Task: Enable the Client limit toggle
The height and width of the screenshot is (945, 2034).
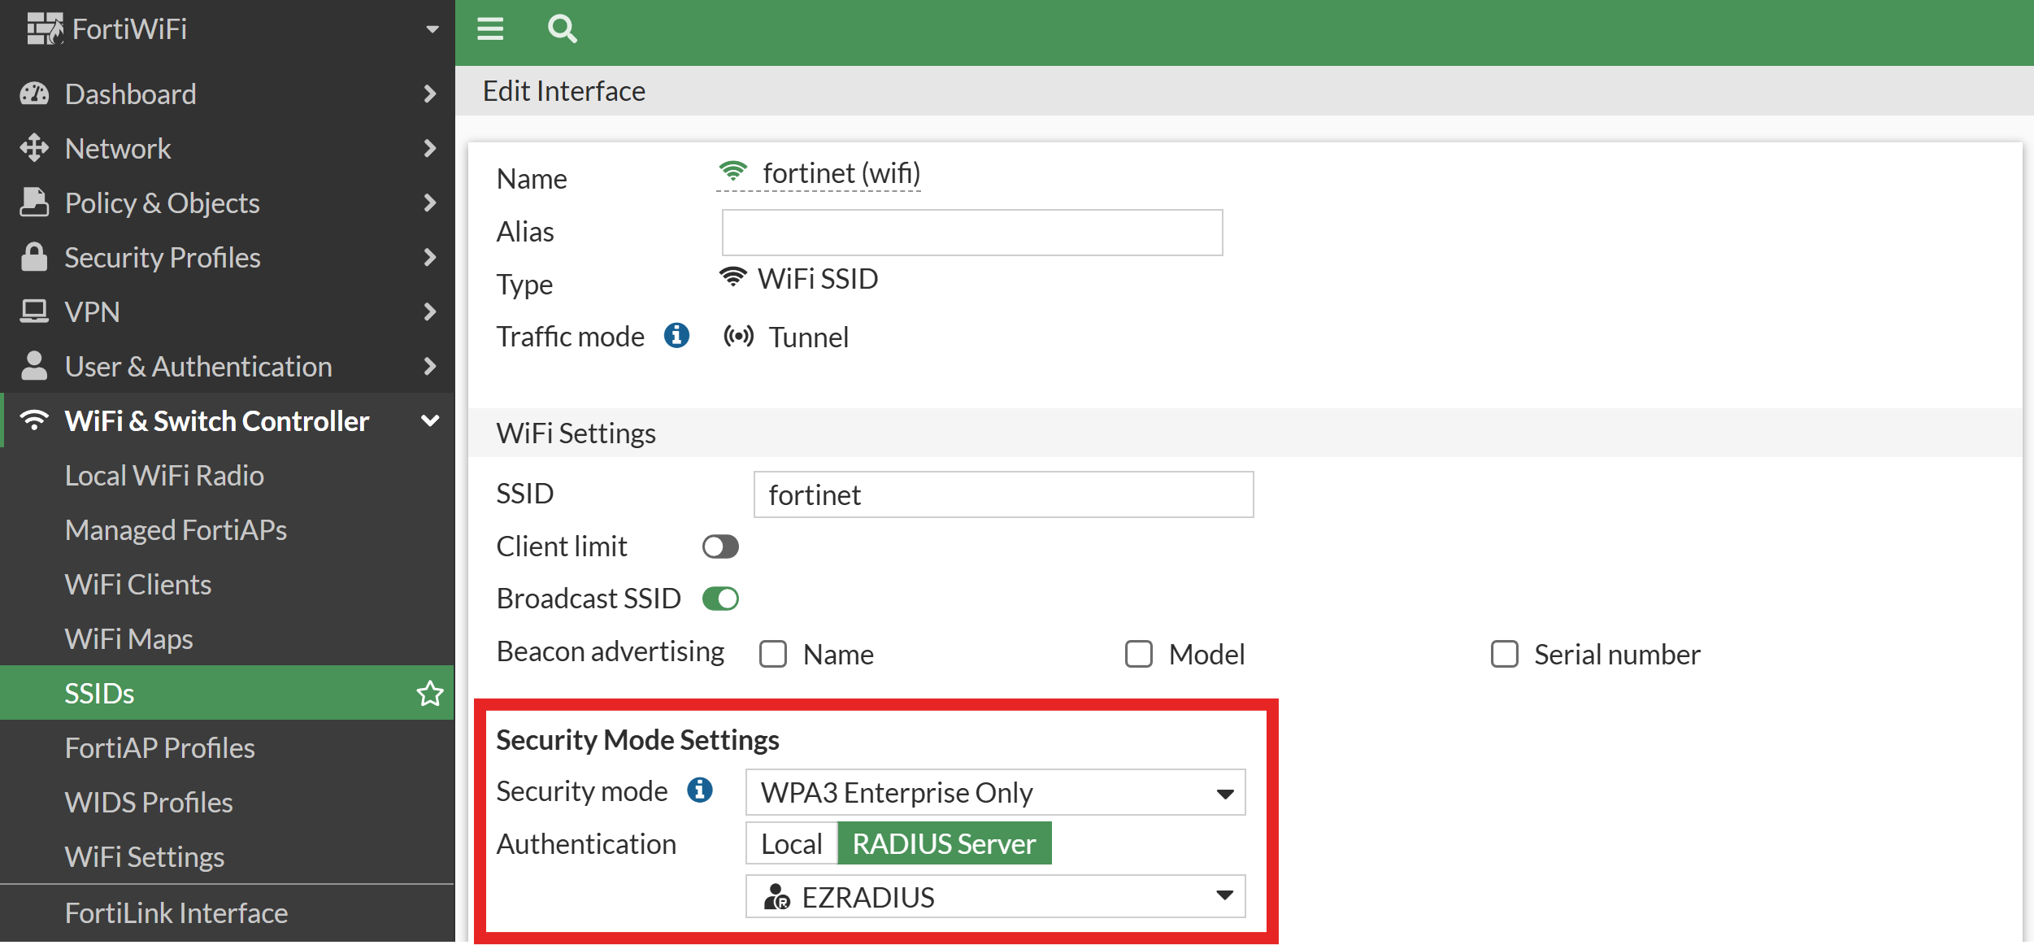Action: (x=719, y=546)
